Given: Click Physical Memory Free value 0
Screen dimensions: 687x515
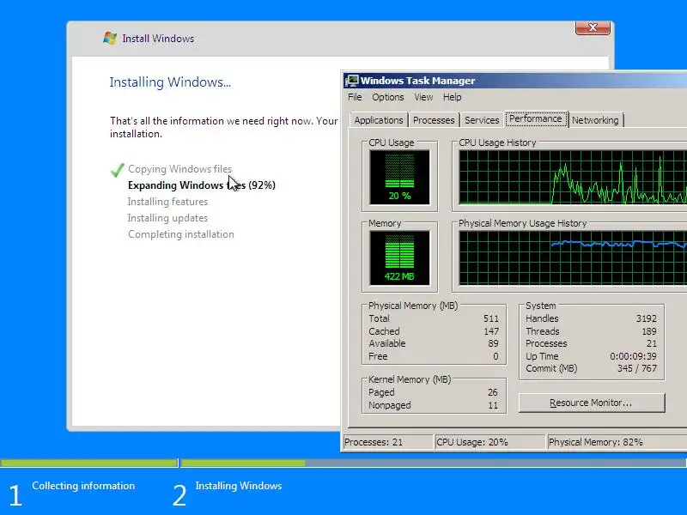Looking at the screenshot, I should [x=495, y=356].
